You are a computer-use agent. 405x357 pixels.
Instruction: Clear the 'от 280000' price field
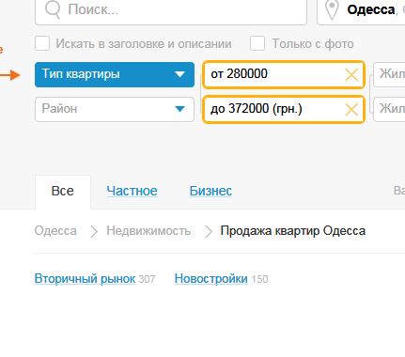[x=351, y=75]
